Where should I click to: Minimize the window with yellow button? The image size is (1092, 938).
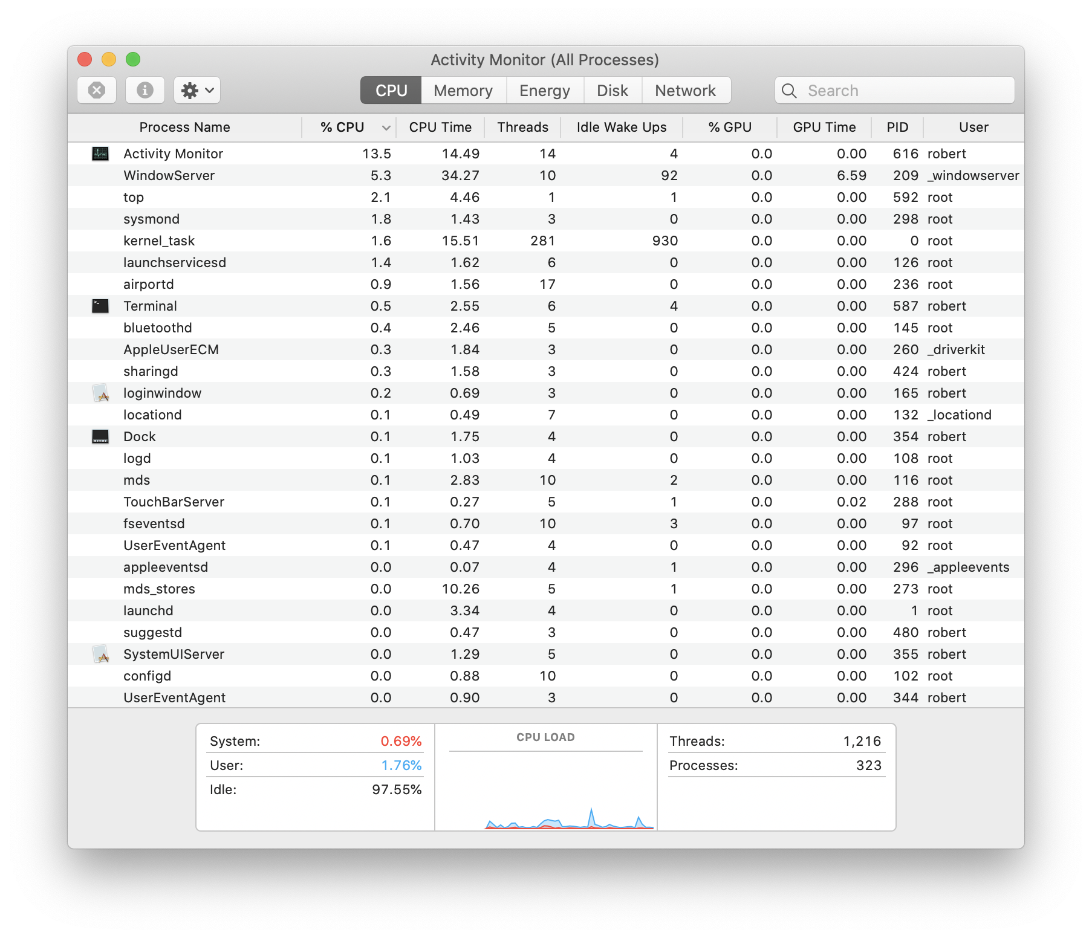pos(109,59)
